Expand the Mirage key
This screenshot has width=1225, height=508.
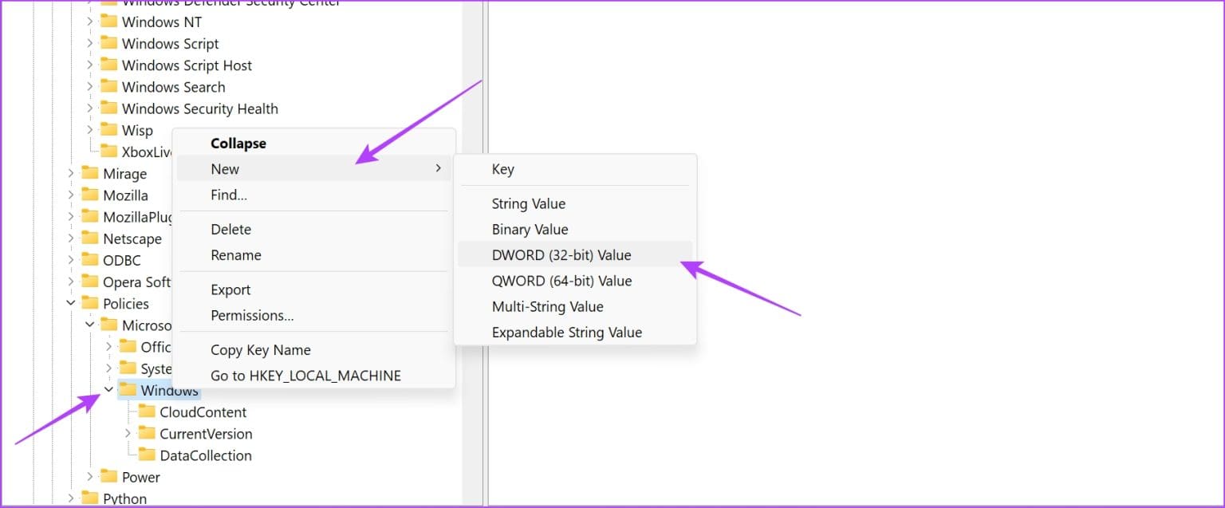[x=71, y=173]
